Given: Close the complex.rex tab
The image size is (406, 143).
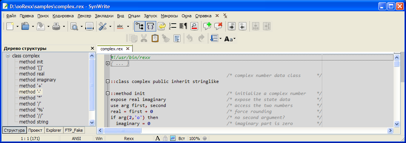Looking at the screenshot, I should (x=128, y=48).
